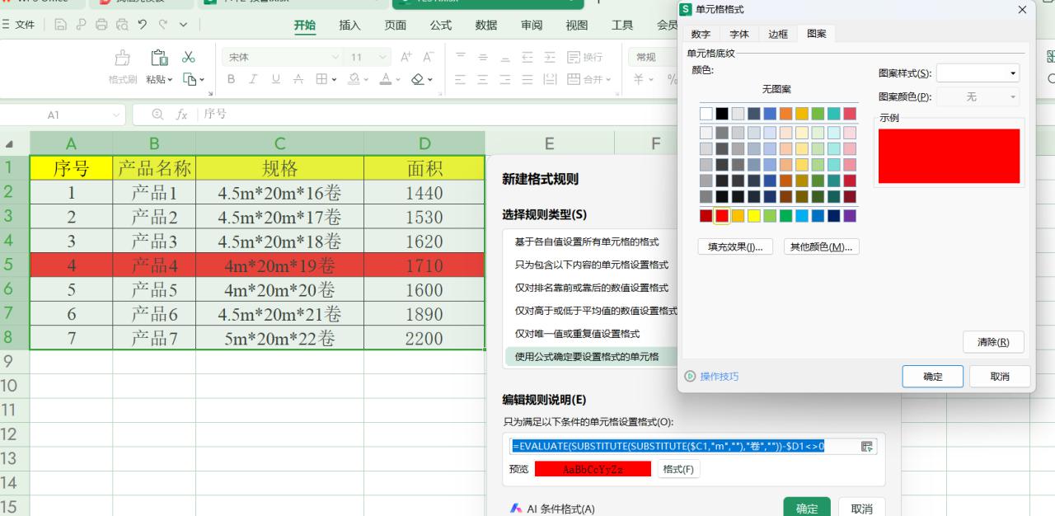Screen dimensions: 1055x516
Task: Click 填充效果(I)... button
Action: click(734, 246)
